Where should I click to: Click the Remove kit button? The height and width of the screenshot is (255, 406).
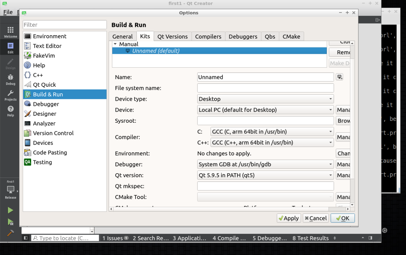click(340, 52)
